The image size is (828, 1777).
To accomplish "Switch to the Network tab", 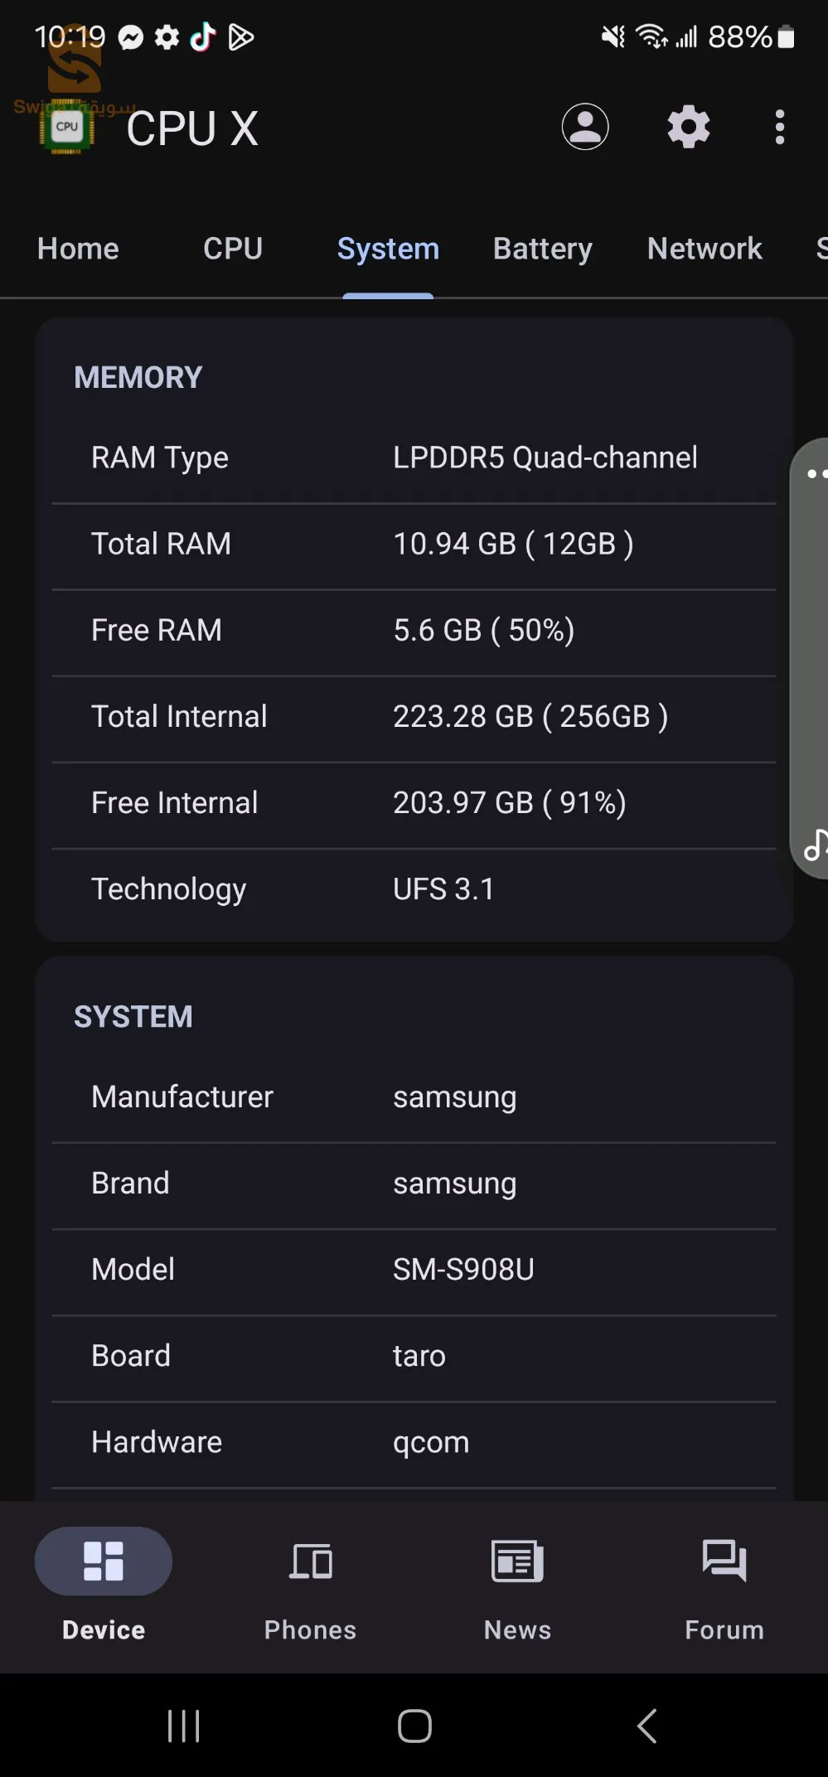I will click(x=704, y=249).
